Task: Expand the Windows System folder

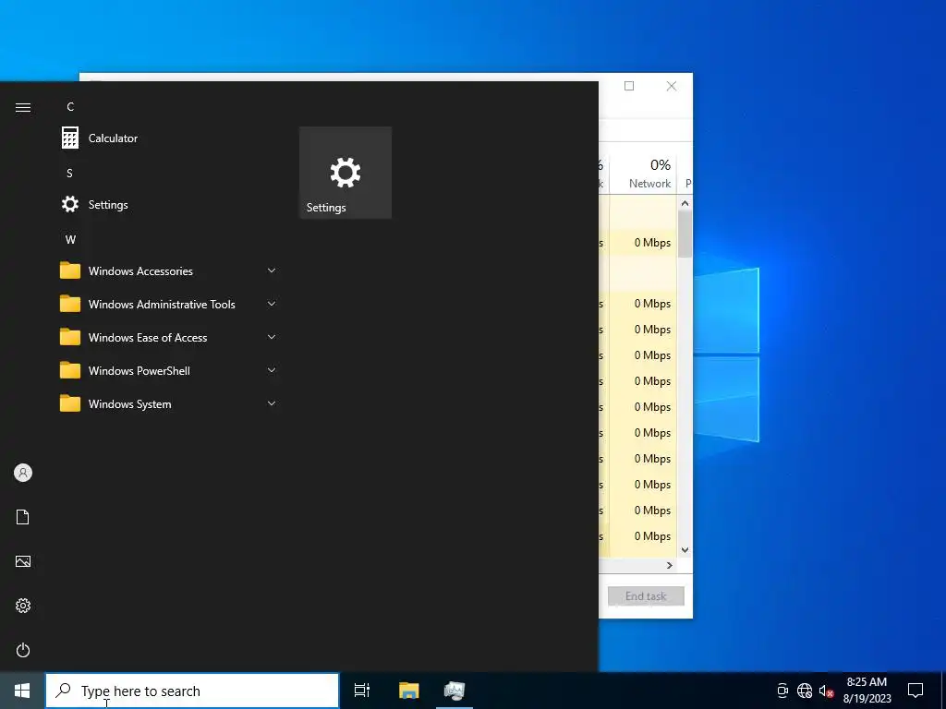Action: [169, 404]
